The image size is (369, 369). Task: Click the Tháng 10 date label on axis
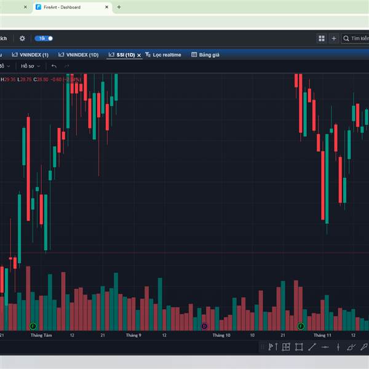[221, 335]
